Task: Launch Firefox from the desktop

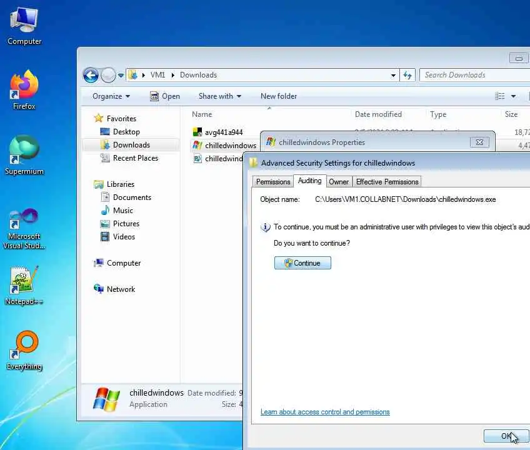Action: (24, 89)
